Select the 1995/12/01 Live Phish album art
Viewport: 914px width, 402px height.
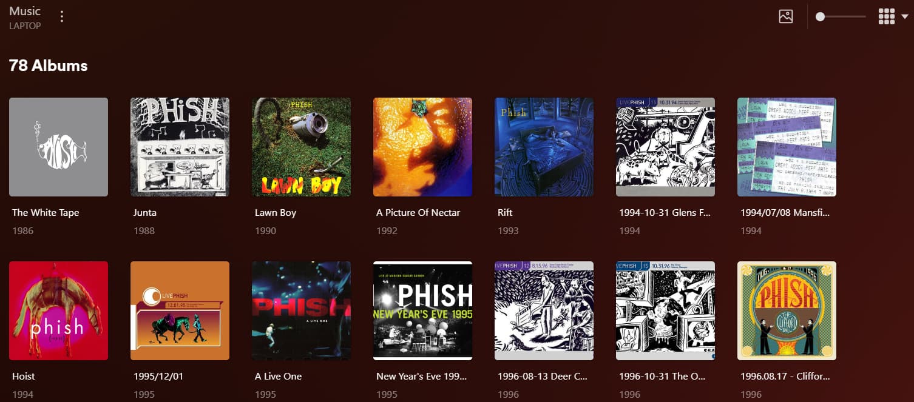coord(180,310)
